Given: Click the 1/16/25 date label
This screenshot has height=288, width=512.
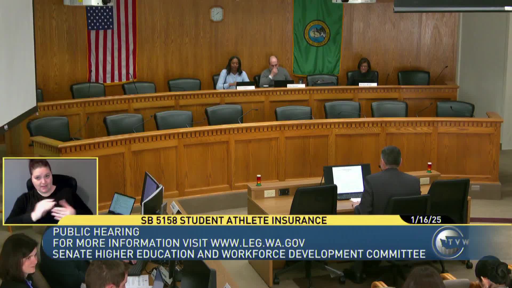Looking at the screenshot, I should point(426,220).
